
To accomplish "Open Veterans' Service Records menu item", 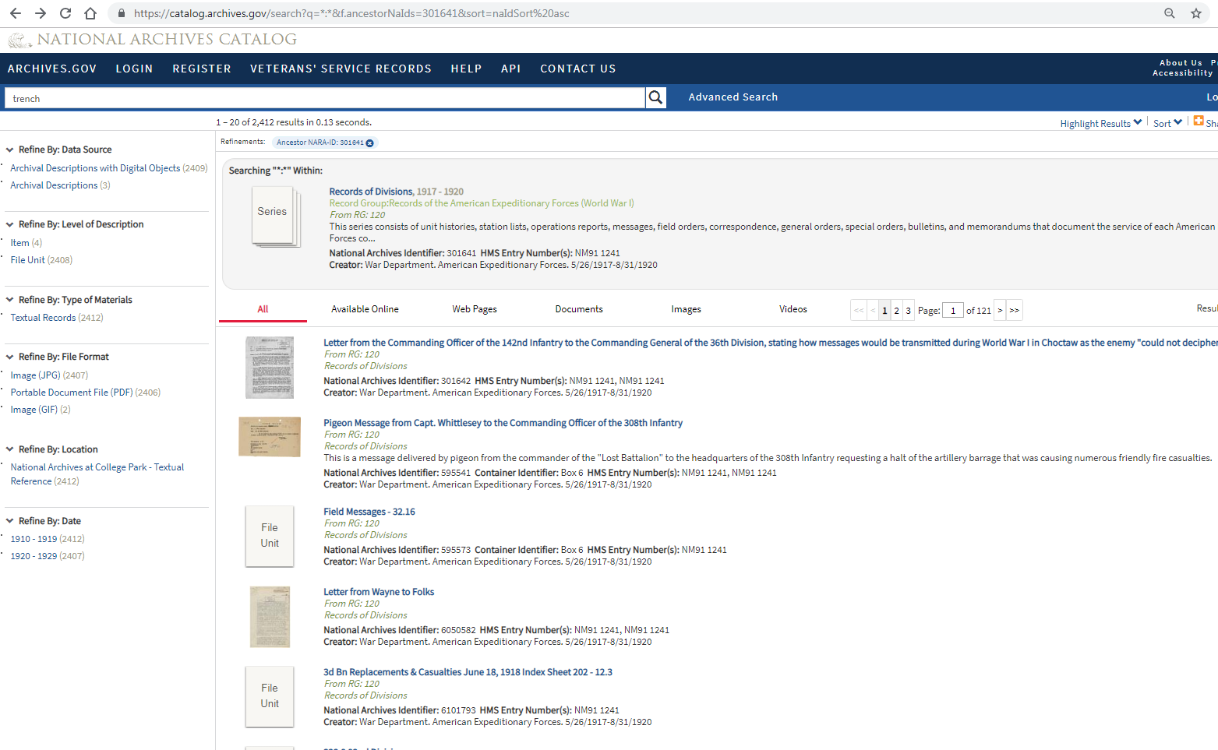I will pos(341,69).
